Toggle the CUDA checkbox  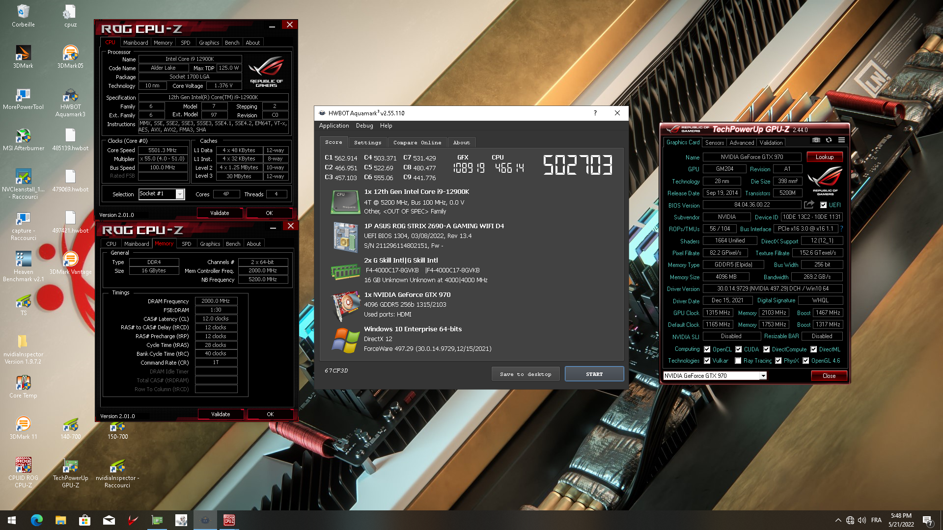tap(738, 349)
